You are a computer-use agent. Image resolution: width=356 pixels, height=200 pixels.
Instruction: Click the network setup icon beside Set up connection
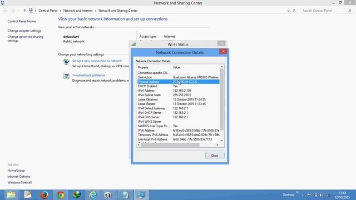coord(66,62)
